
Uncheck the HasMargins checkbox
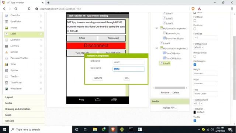tap(195, 65)
